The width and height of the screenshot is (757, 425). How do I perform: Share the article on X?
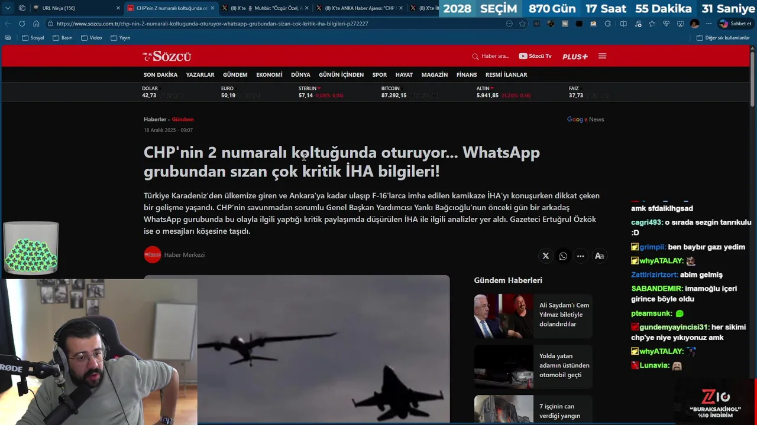(546, 256)
